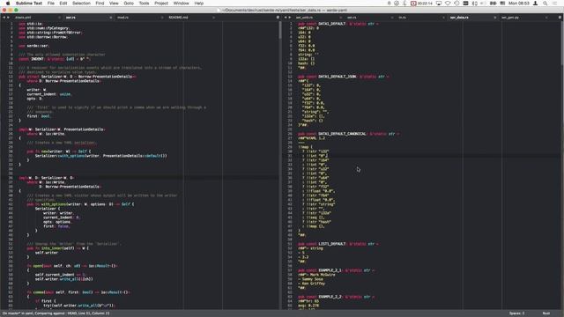Click the AirPlay display icon

click(x=439, y=4)
